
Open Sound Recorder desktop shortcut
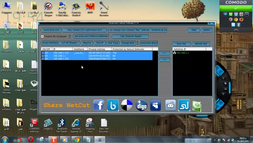(x=104, y=9)
